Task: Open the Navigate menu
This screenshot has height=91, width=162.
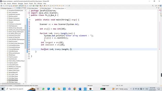Action: tap(21, 4)
